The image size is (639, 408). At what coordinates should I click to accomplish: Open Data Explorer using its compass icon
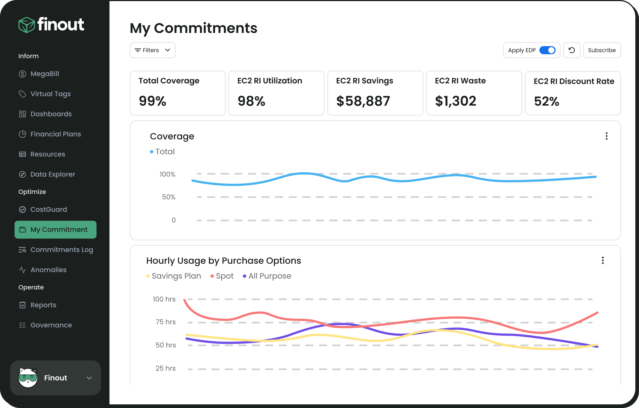[x=23, y=174]
